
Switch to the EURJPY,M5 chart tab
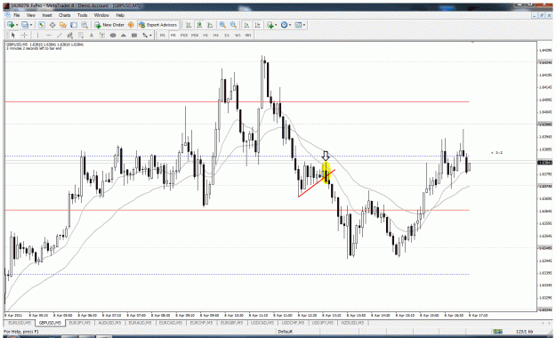[x=80, y=323]
